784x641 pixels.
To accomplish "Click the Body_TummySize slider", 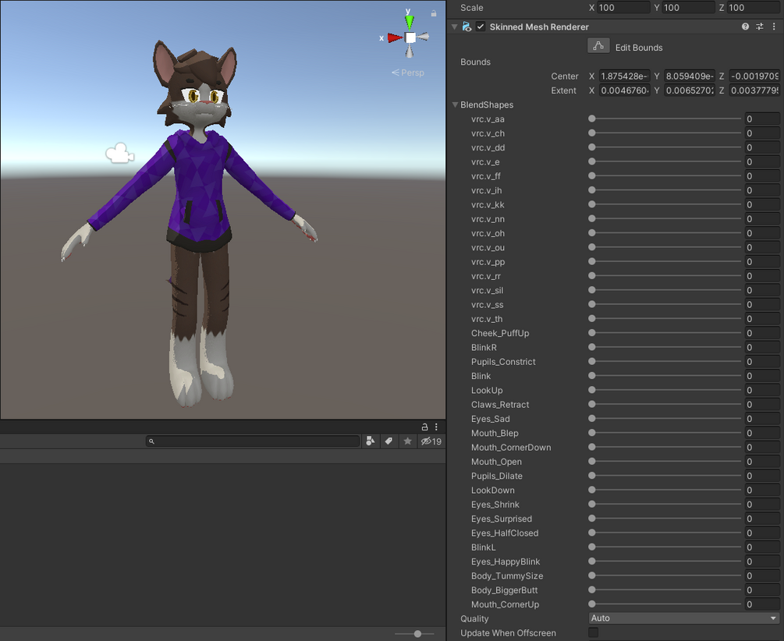I will (666, 575).
